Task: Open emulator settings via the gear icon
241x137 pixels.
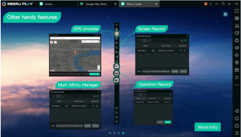Action: click(237, 41)
